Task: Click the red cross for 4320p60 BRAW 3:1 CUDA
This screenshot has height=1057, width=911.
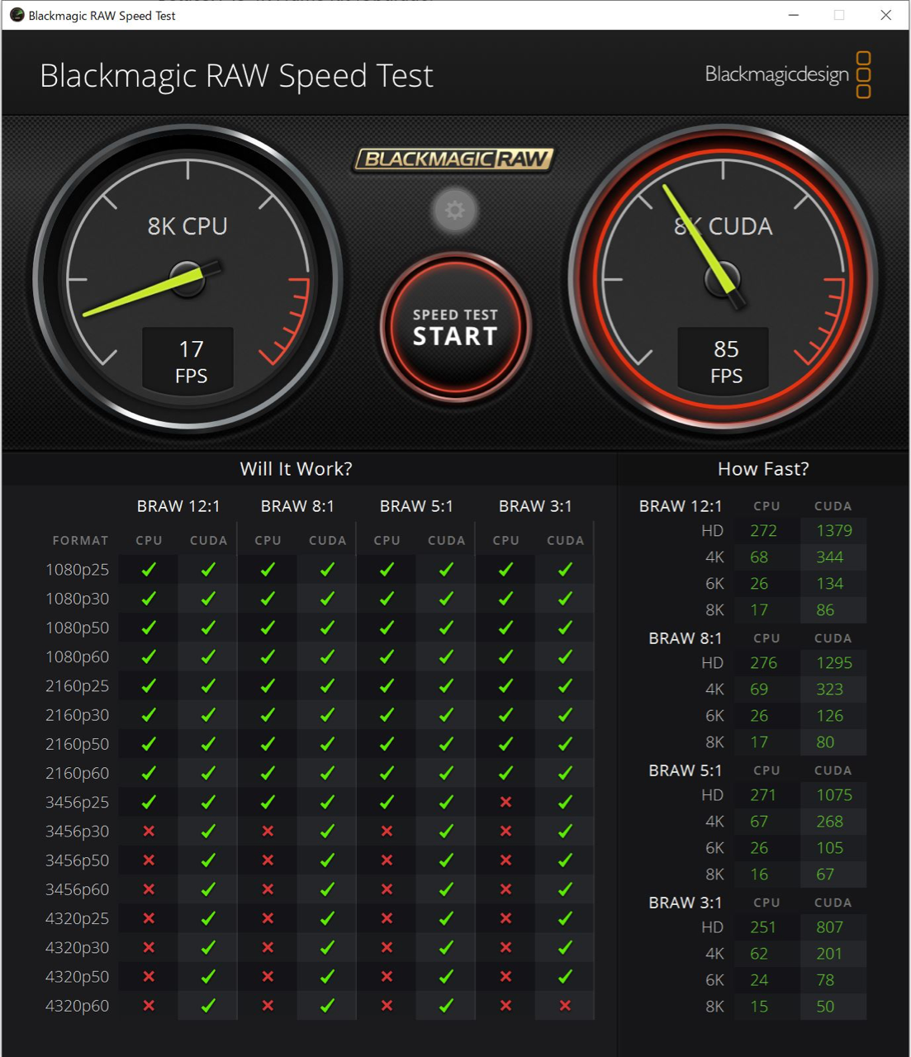Action: pos(565,1006)
